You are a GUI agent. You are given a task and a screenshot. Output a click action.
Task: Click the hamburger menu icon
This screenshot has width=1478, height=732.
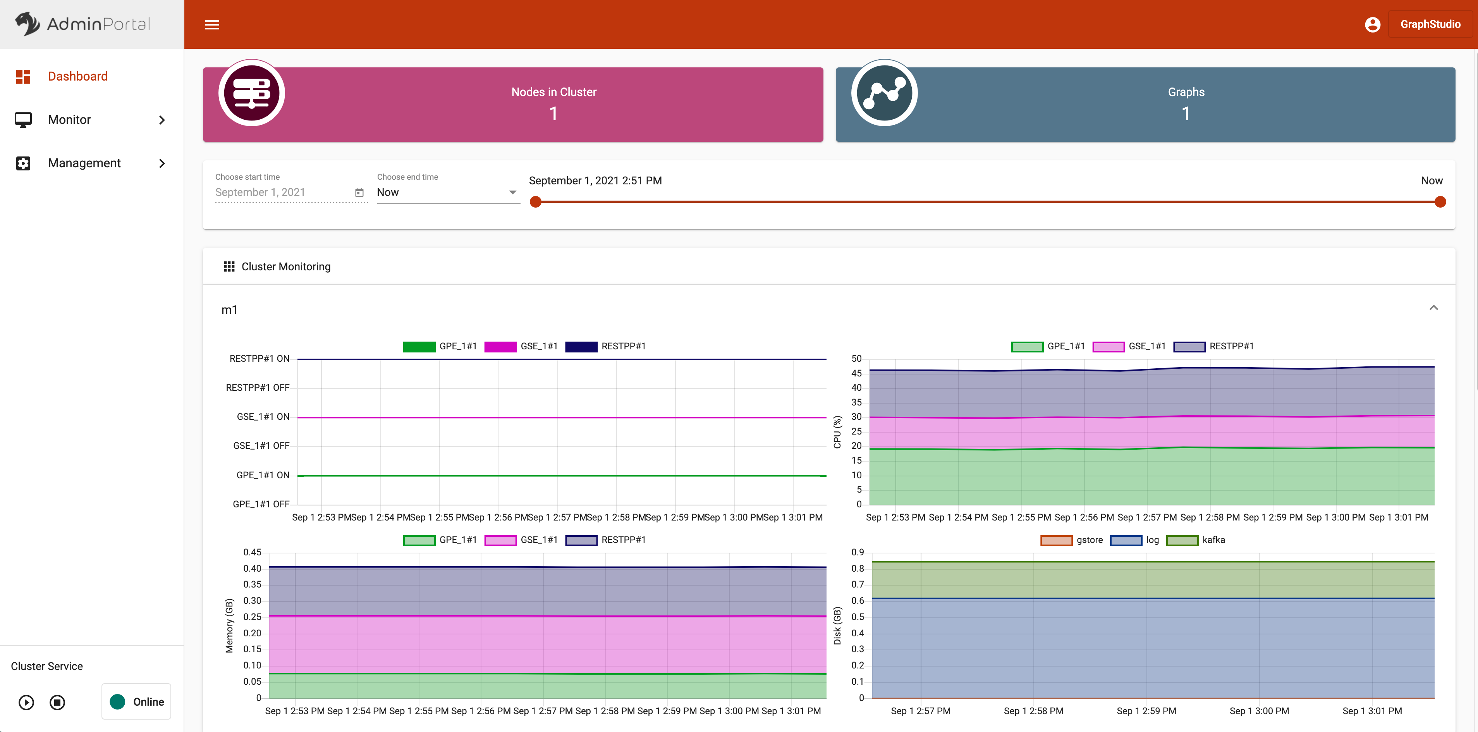[212, 25]
